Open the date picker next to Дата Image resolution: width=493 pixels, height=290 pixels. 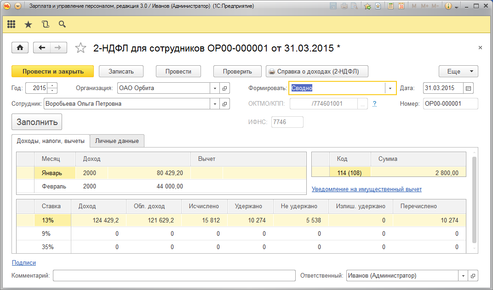[468, 88]
